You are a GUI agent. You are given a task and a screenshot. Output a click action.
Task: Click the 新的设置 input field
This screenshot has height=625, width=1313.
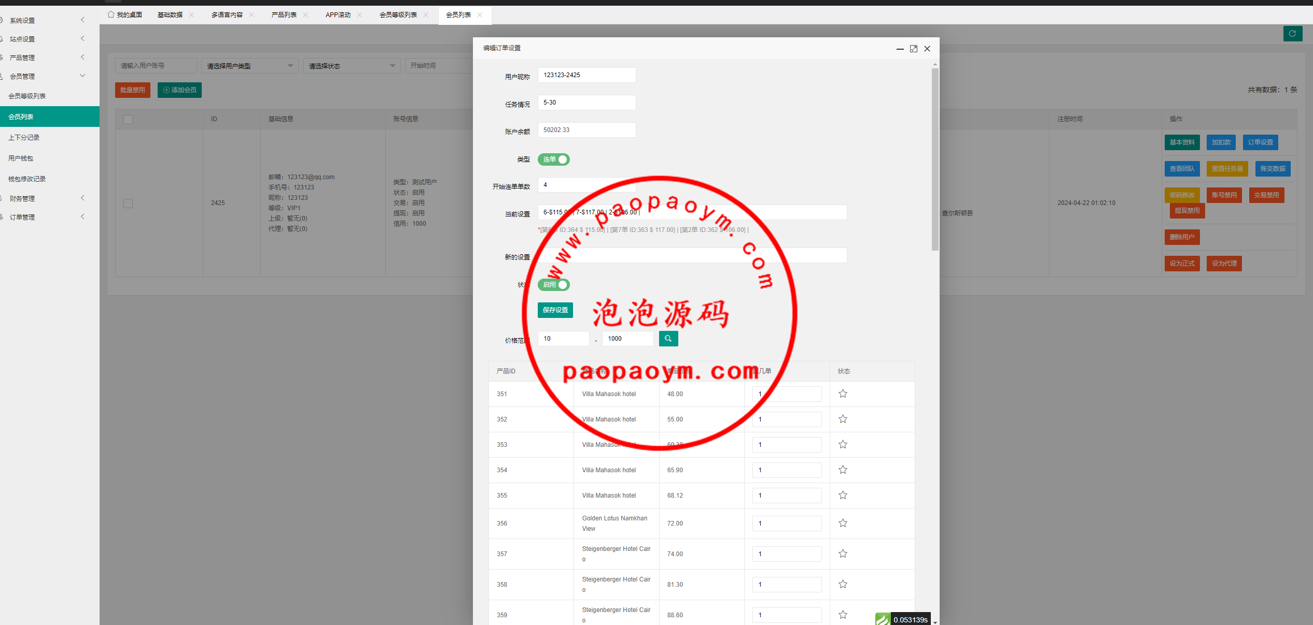coord(692,255)
